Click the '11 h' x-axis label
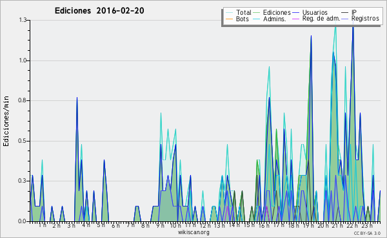The height and width of the screenshot is (238, 387). [190, 225]
